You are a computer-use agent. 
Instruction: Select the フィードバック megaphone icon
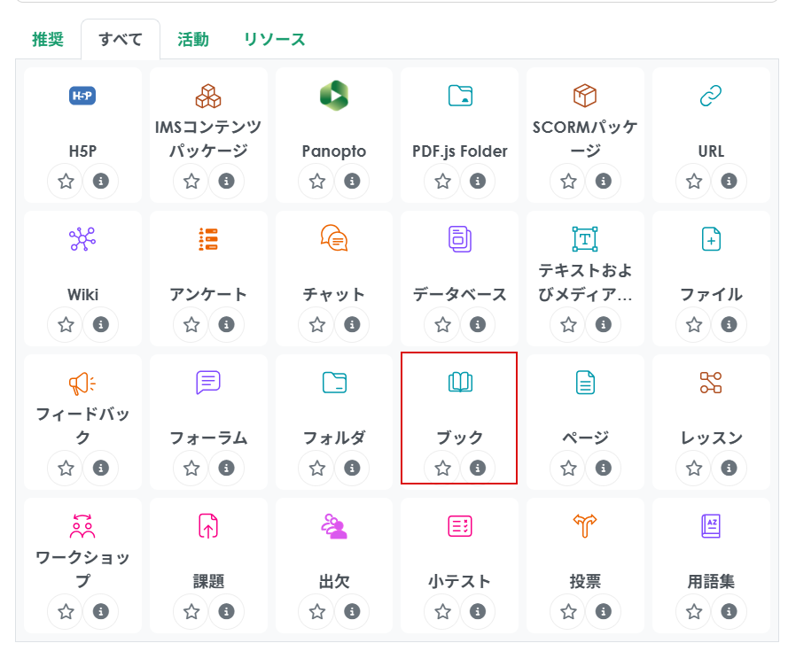(x=82, y=382)
